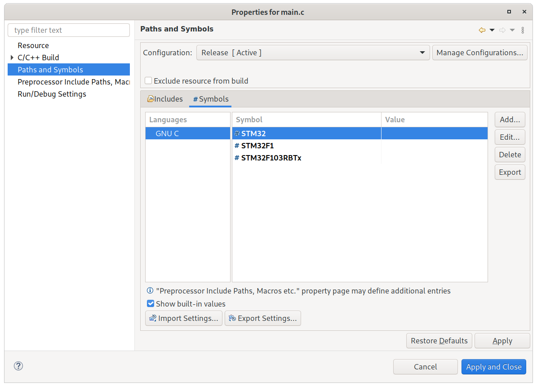The width and height of the screenshot is (537, 387).
Task: Select the STM32F103RBTx symbol row
Action: pos(360,158)
